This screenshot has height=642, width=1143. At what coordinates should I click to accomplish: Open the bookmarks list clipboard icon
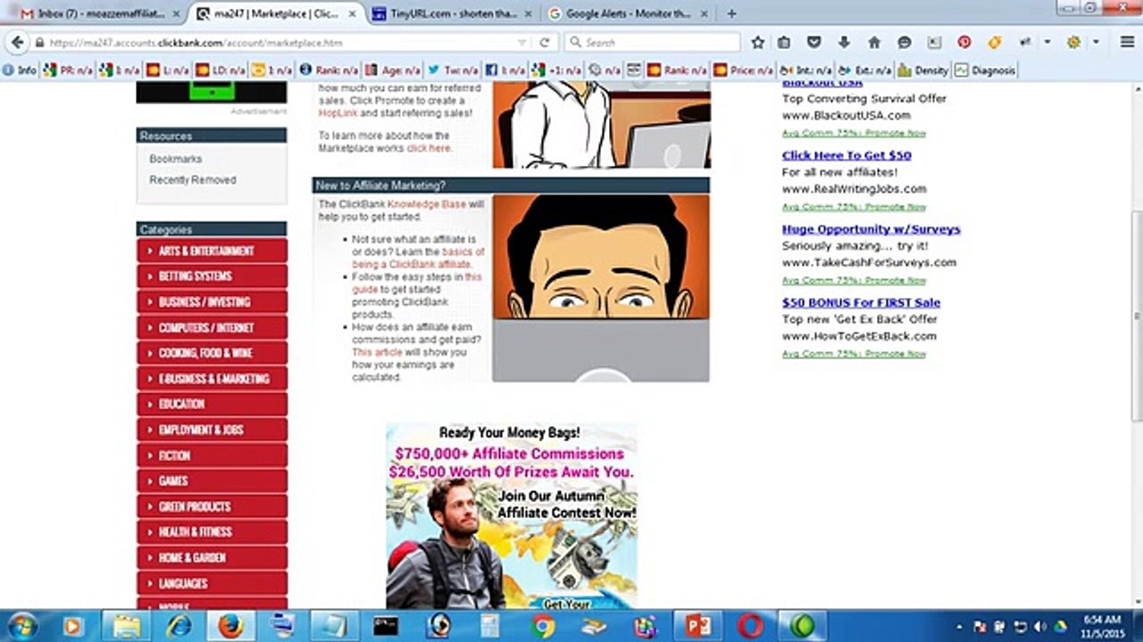point(784,42)
